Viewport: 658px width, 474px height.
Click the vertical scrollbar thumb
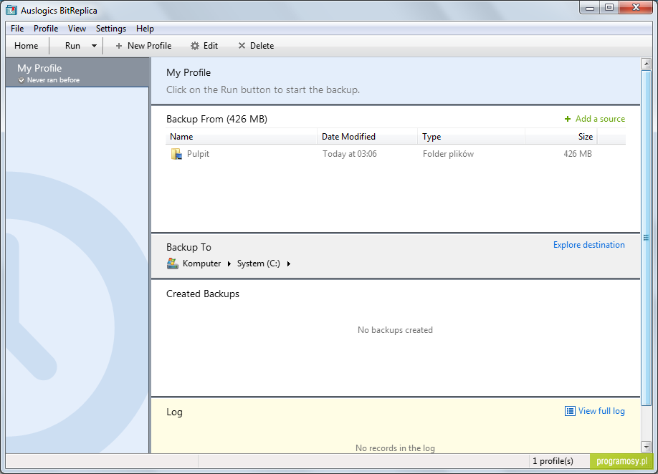coord(647,238)
